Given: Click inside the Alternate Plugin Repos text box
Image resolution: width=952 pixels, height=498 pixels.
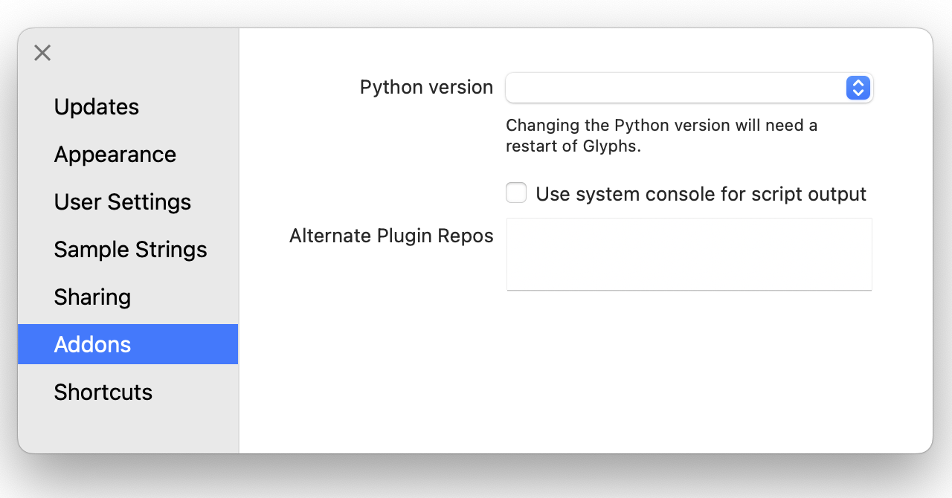Looking at the screenshot, I should click(689, 253).
